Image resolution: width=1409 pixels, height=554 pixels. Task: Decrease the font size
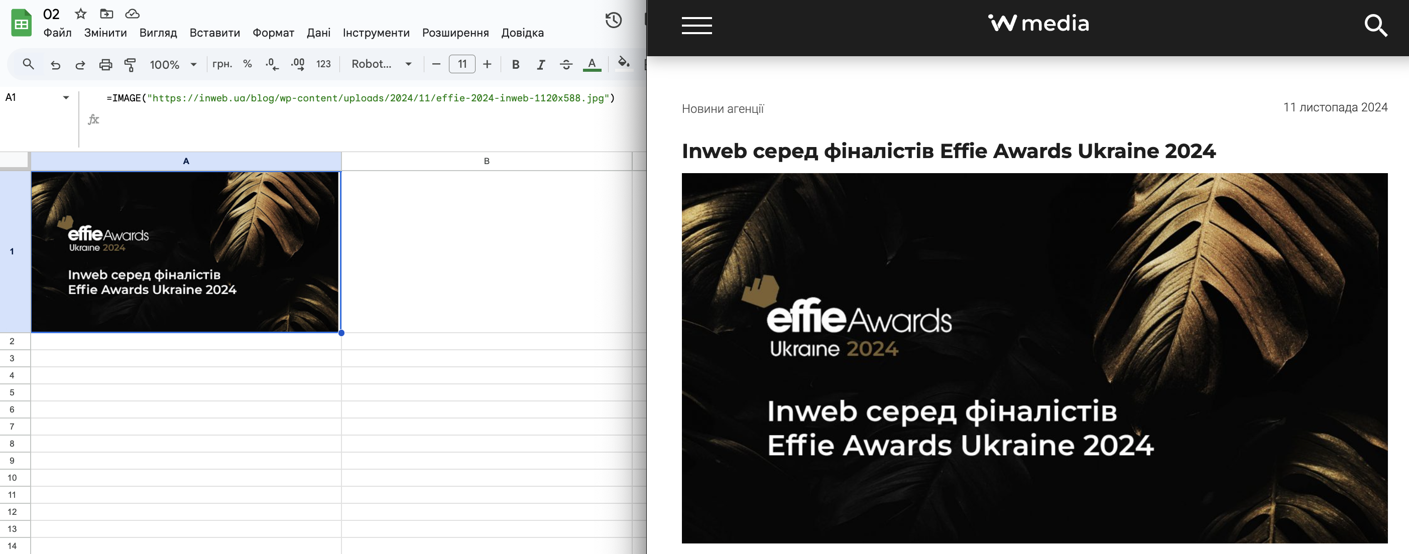coord(436,64)
